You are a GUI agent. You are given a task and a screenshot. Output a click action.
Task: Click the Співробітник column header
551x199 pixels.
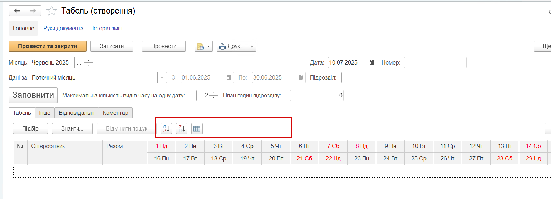[65, 152]
